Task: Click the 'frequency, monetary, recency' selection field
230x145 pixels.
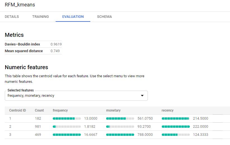Action: 73,96
